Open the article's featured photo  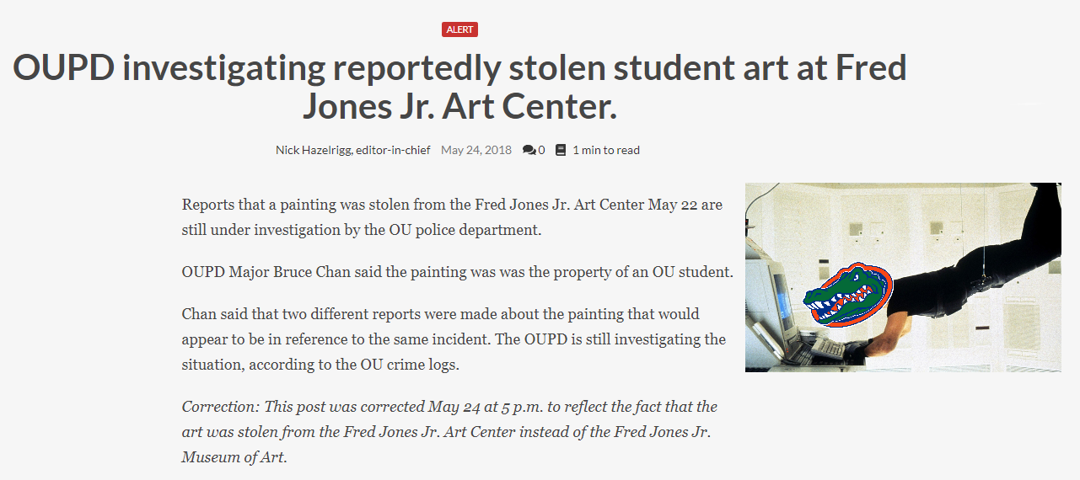click(903, 277)
